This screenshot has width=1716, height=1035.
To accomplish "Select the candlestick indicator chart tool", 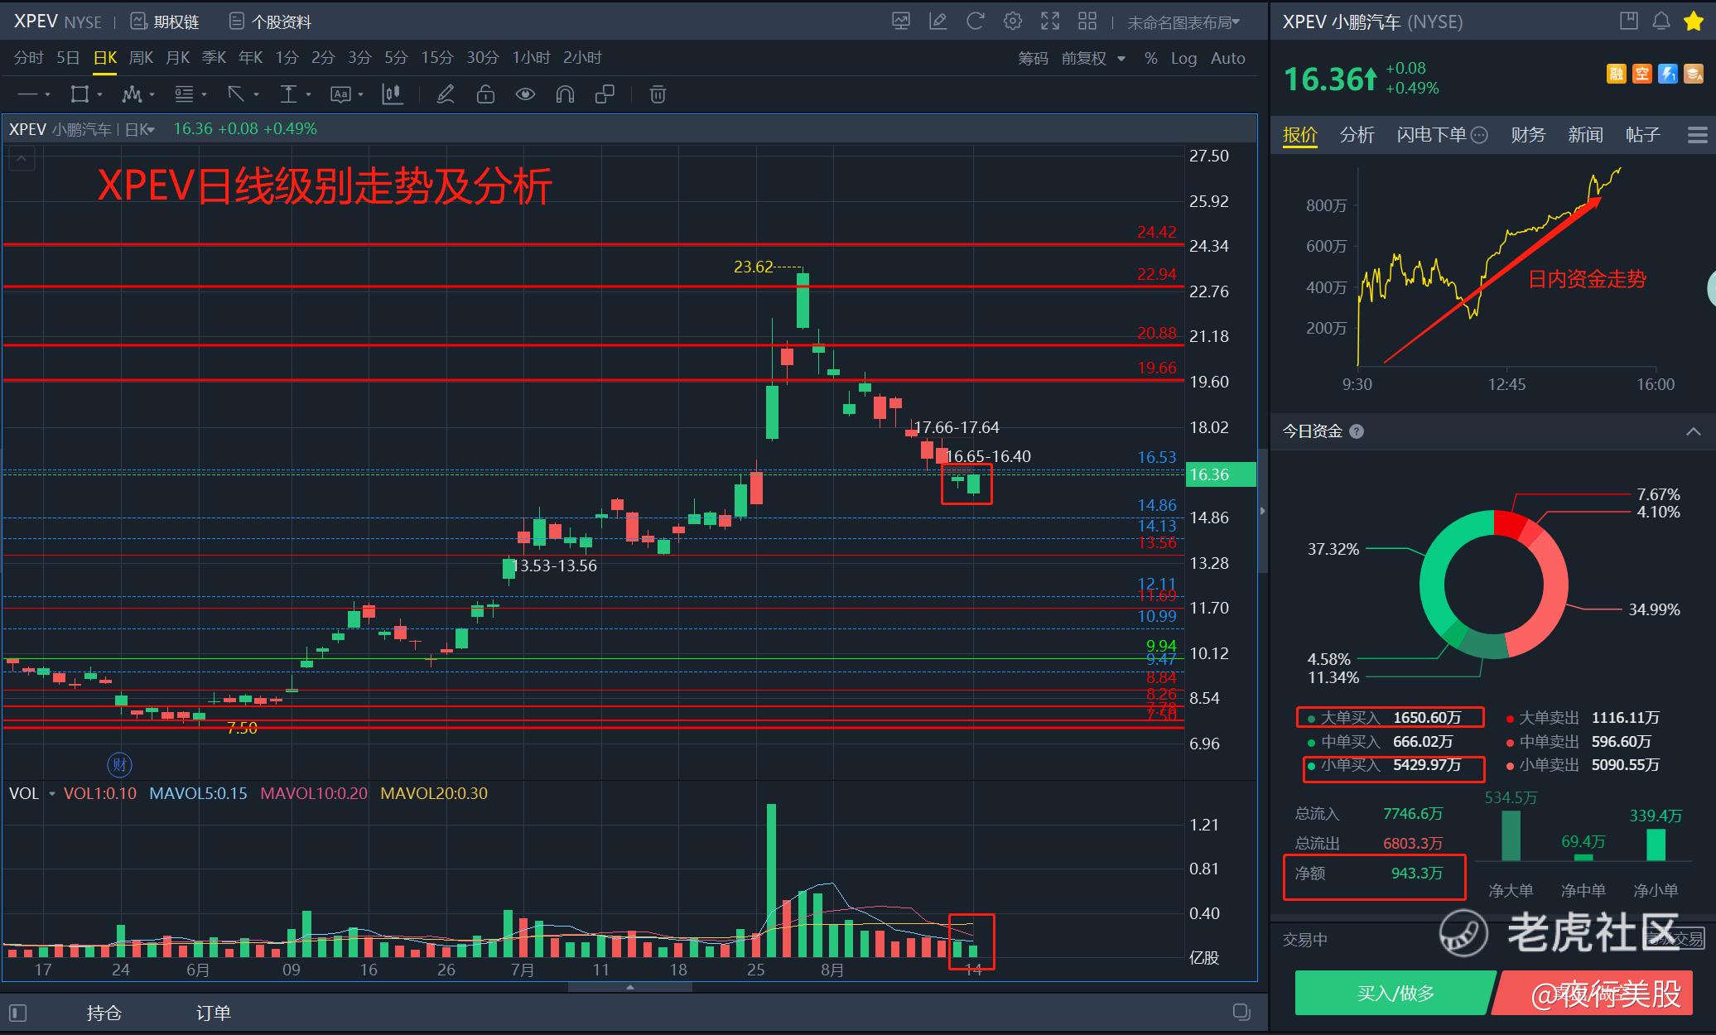I will point(393,94).
